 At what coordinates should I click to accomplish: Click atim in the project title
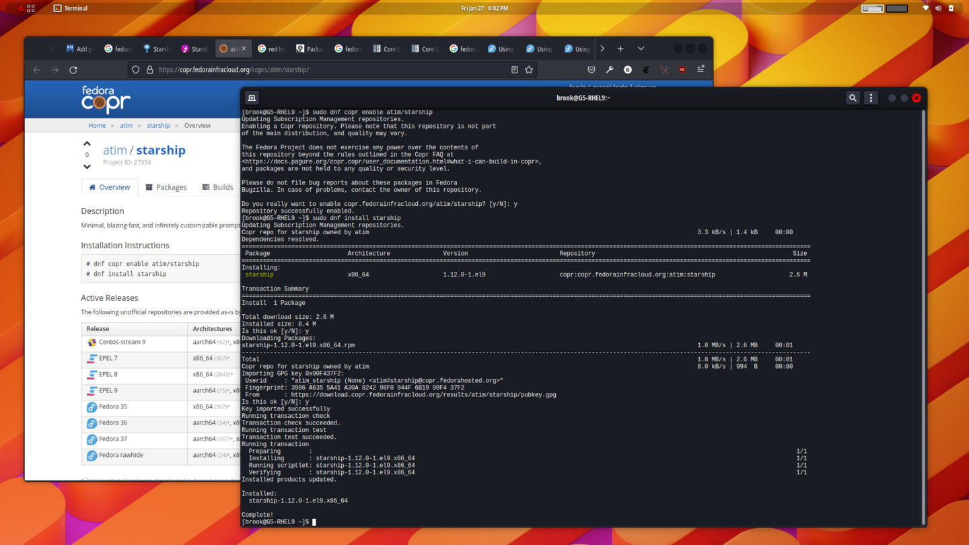coord(114,150)
